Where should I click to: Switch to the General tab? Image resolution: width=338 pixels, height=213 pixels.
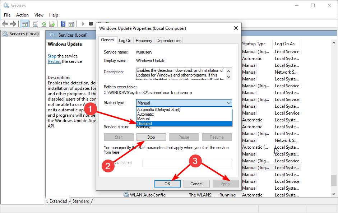pos(108,40)
